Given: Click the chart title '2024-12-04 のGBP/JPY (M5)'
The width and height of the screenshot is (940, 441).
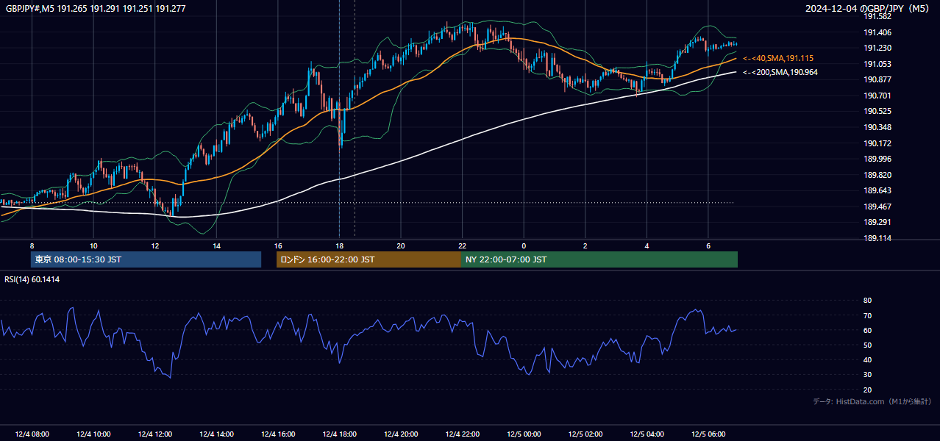Looking at the screenshot, I should 868,9.
